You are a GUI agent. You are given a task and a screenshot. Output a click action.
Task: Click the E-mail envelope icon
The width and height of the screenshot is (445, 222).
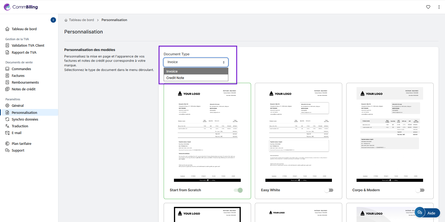coord(7,133)
